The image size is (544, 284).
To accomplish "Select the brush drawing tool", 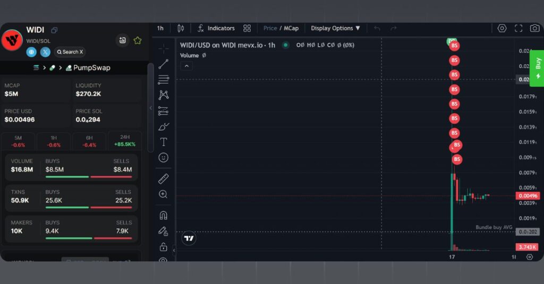I will (164, 127).
